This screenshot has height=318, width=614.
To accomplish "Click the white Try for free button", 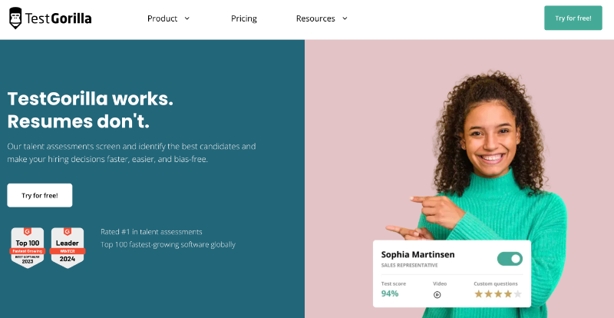I will (x=40, y=195).
